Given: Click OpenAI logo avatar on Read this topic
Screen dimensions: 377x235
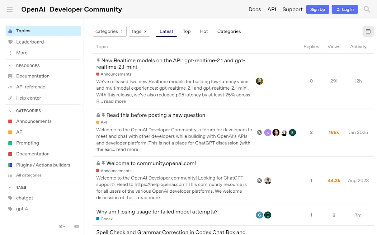Looking at the screenshot, I should [260, 133].
